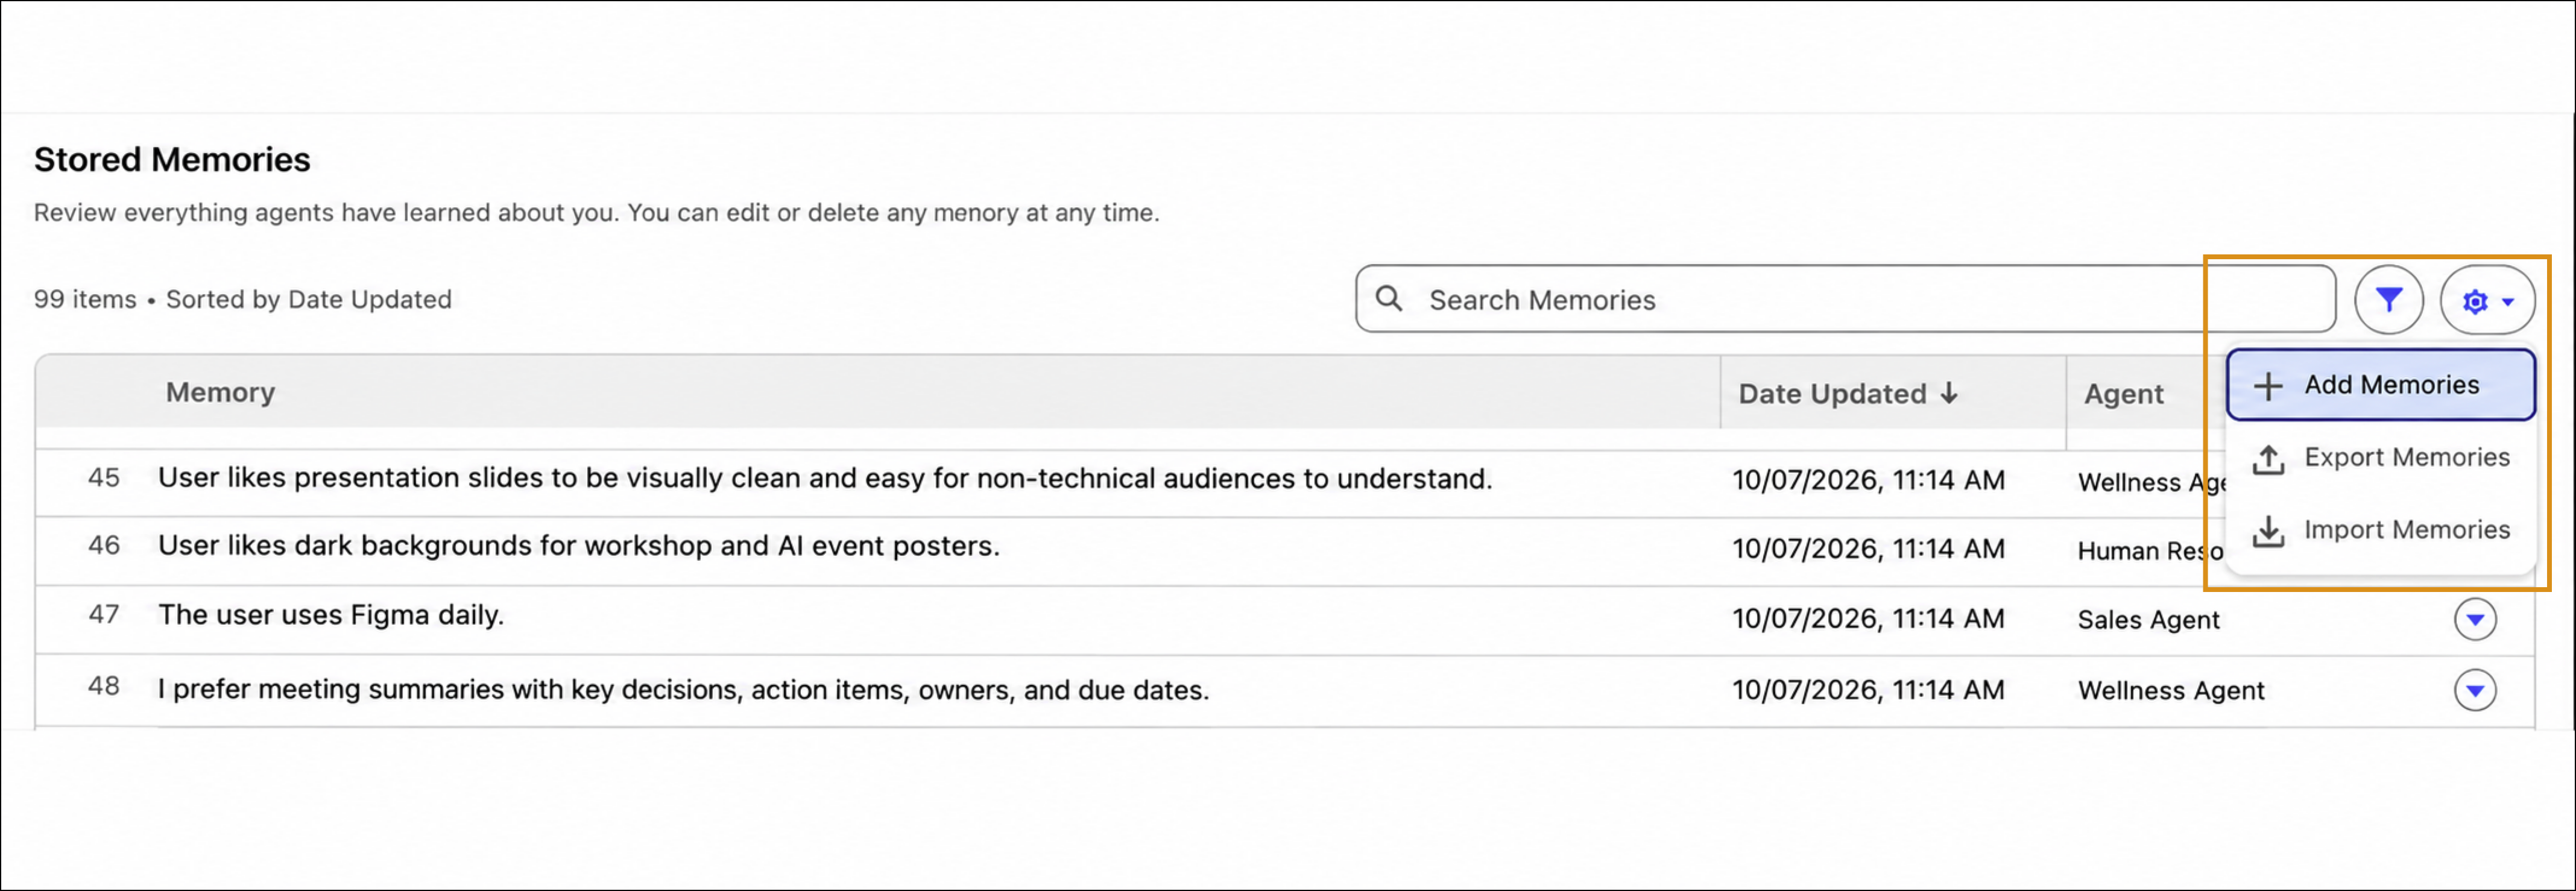Click the upload icon beside Export Memories
2576x891 pixels.
tap(2268, 459)
